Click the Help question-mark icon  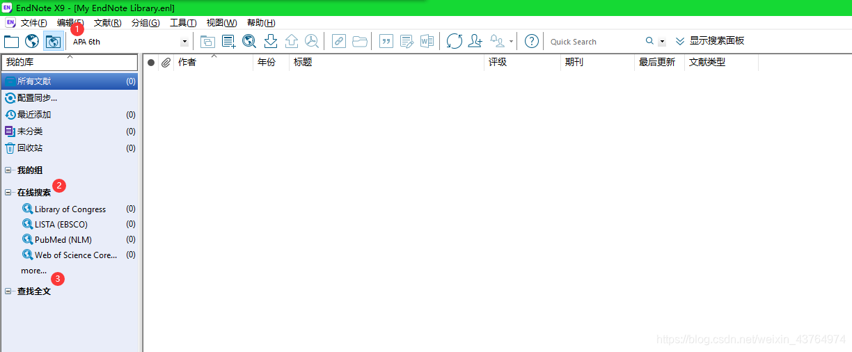point(532,42)
